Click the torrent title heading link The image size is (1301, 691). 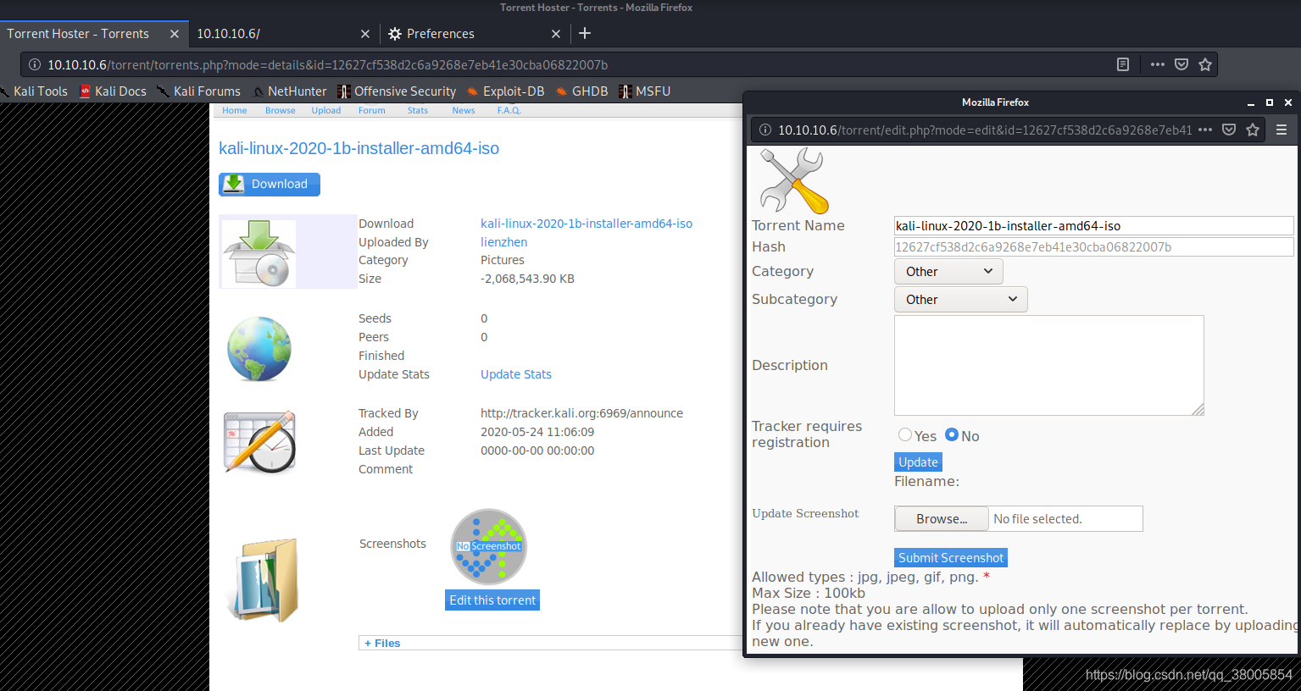pos(359,148)
